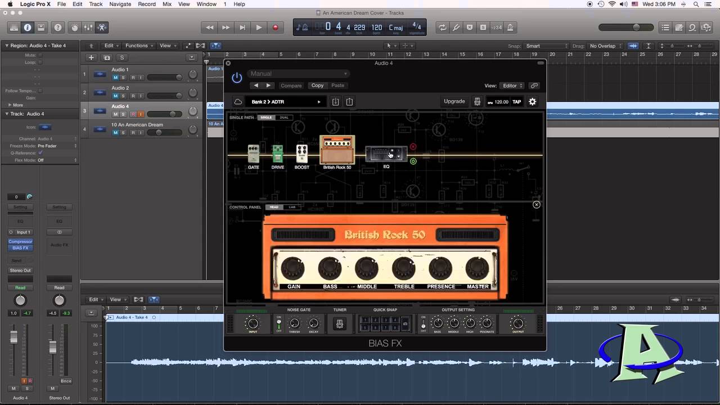Click the BIAS FX insert slot in channel strip
Image resolution: width=720 pixels, height=405 pixels.
(x=20, y=248)
